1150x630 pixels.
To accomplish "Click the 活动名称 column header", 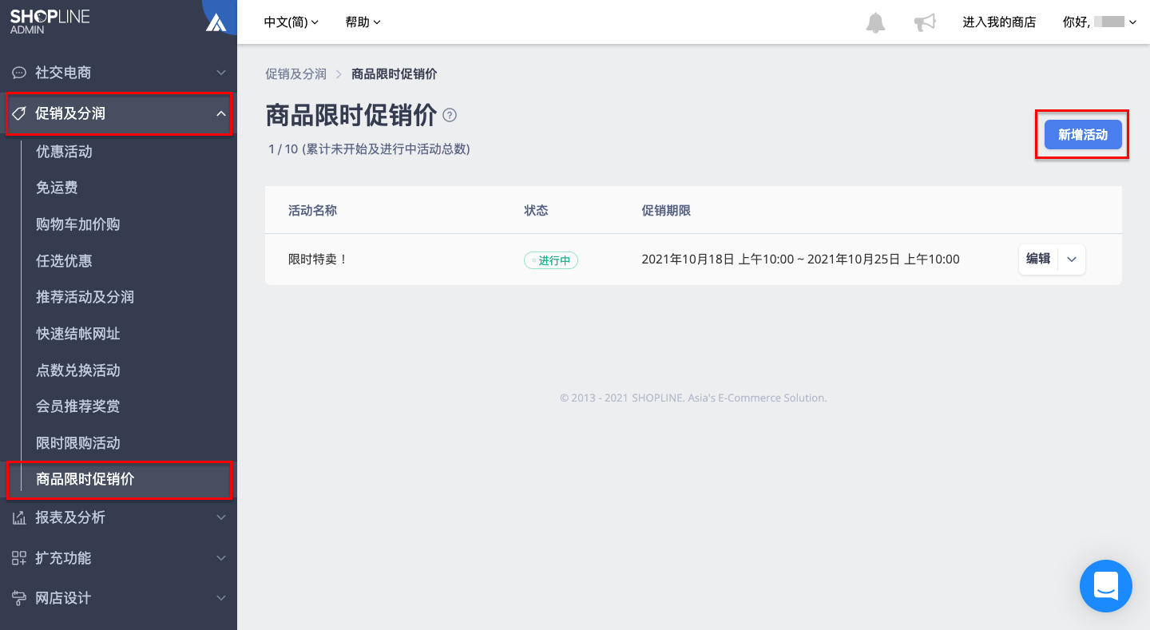I will click(312, 210).
